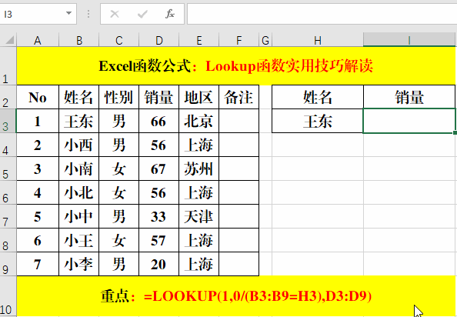Image resolution: width=457 pixels, height=317 pixels.
Task: Click the sales cell showing 20
Action: click(158, 264)
